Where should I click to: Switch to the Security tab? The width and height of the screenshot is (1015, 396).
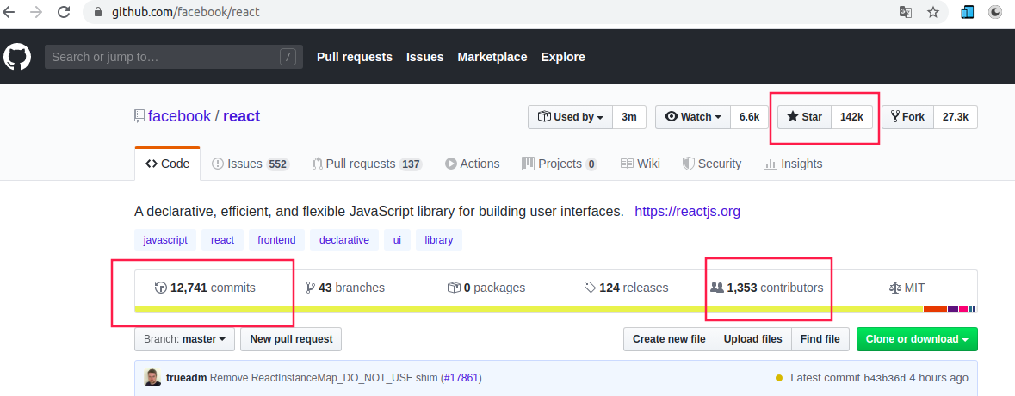pyautogui.click(x=712, y=164)
